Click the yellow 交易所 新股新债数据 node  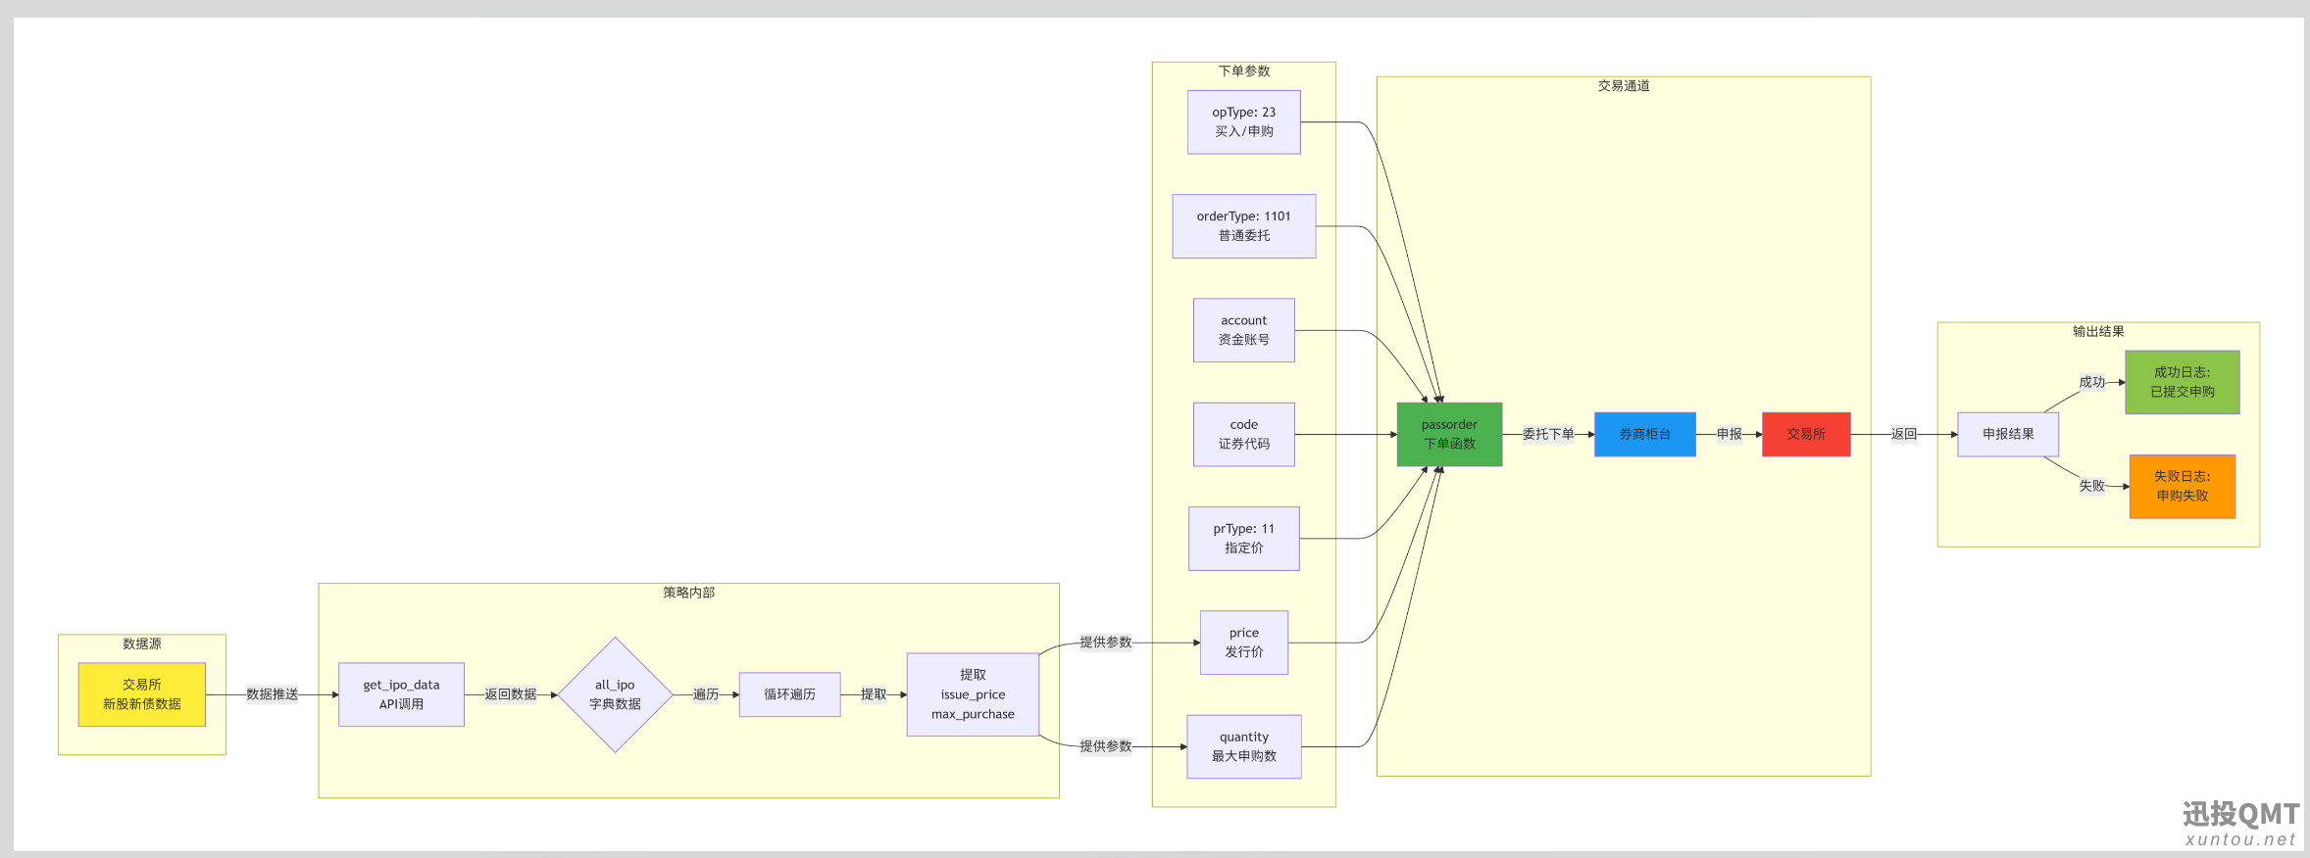tap(141, 694)
